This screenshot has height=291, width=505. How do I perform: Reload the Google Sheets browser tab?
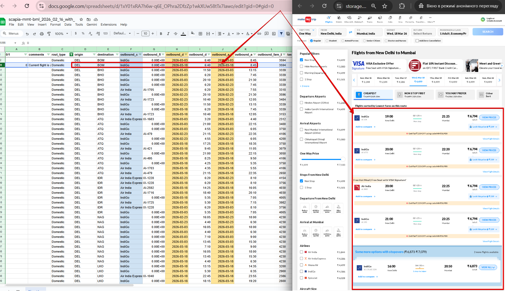pos(27,6)
